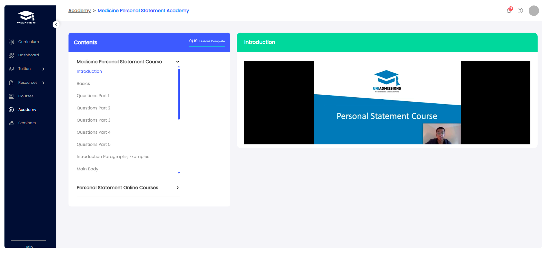Open the user profile avatar
548x255 pixels.
click(534, 11)
